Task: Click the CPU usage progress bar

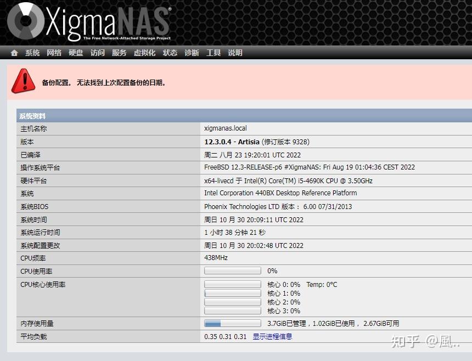Action: [x=232, y=270]
